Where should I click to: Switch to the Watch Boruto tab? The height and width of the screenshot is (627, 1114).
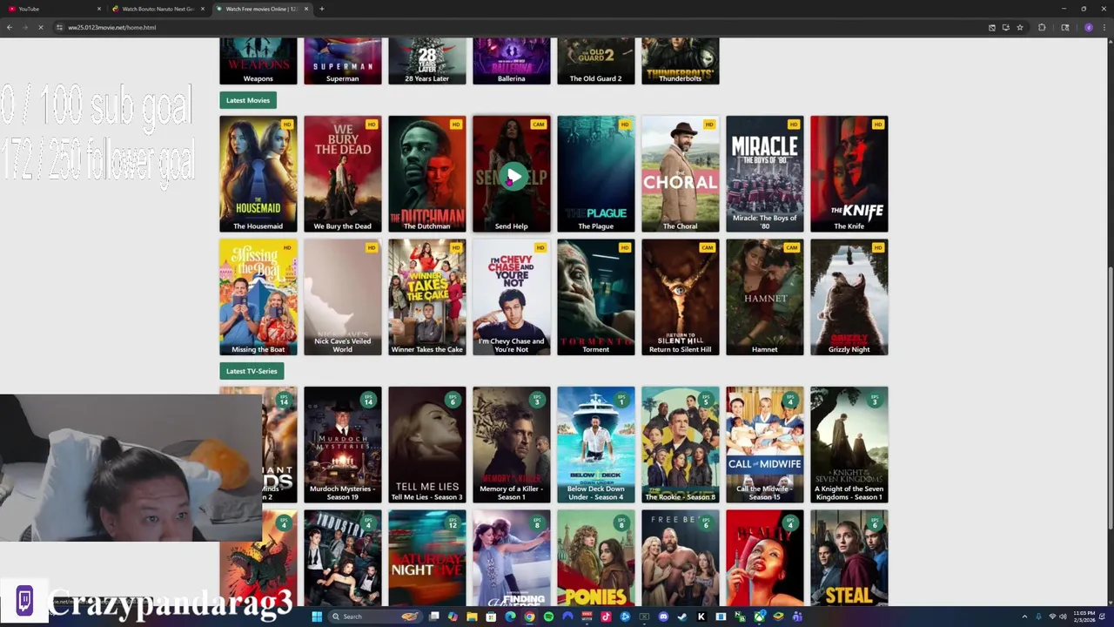pos(157,9)
